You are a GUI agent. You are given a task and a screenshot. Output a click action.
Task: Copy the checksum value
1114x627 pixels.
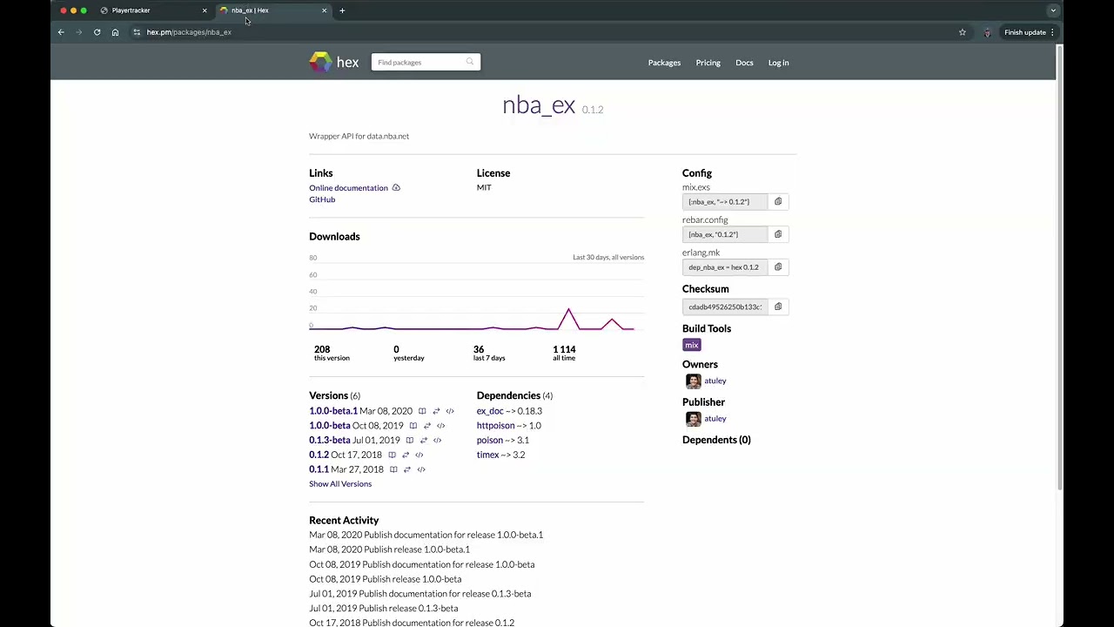pyautogui.click(x=778, y=307)
